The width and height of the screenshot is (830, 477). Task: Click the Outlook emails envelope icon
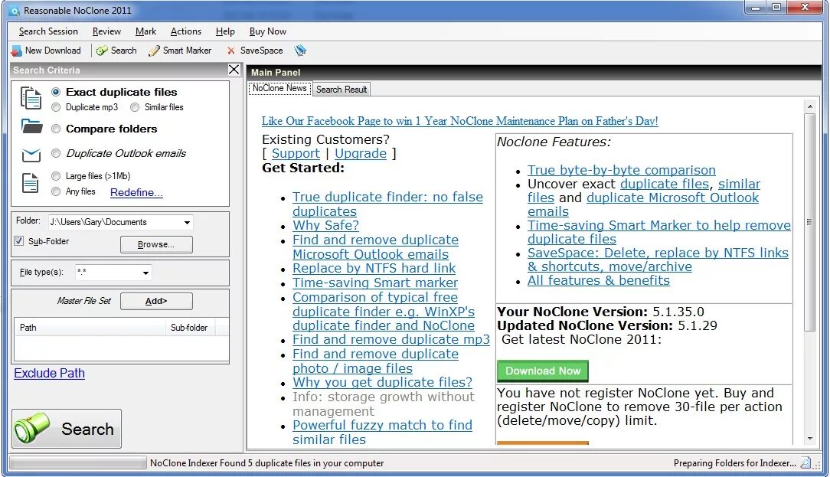(31, 155)
